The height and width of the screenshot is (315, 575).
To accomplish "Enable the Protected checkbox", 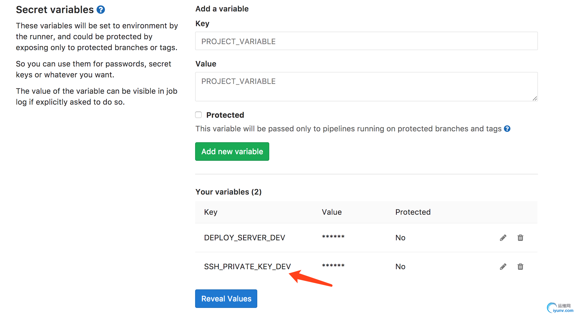I will (x=198, y=115).
